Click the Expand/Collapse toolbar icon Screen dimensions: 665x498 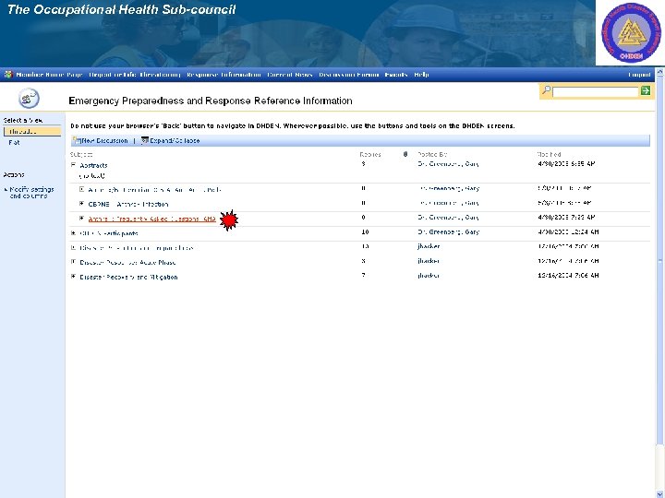click(x=145, y=140)
